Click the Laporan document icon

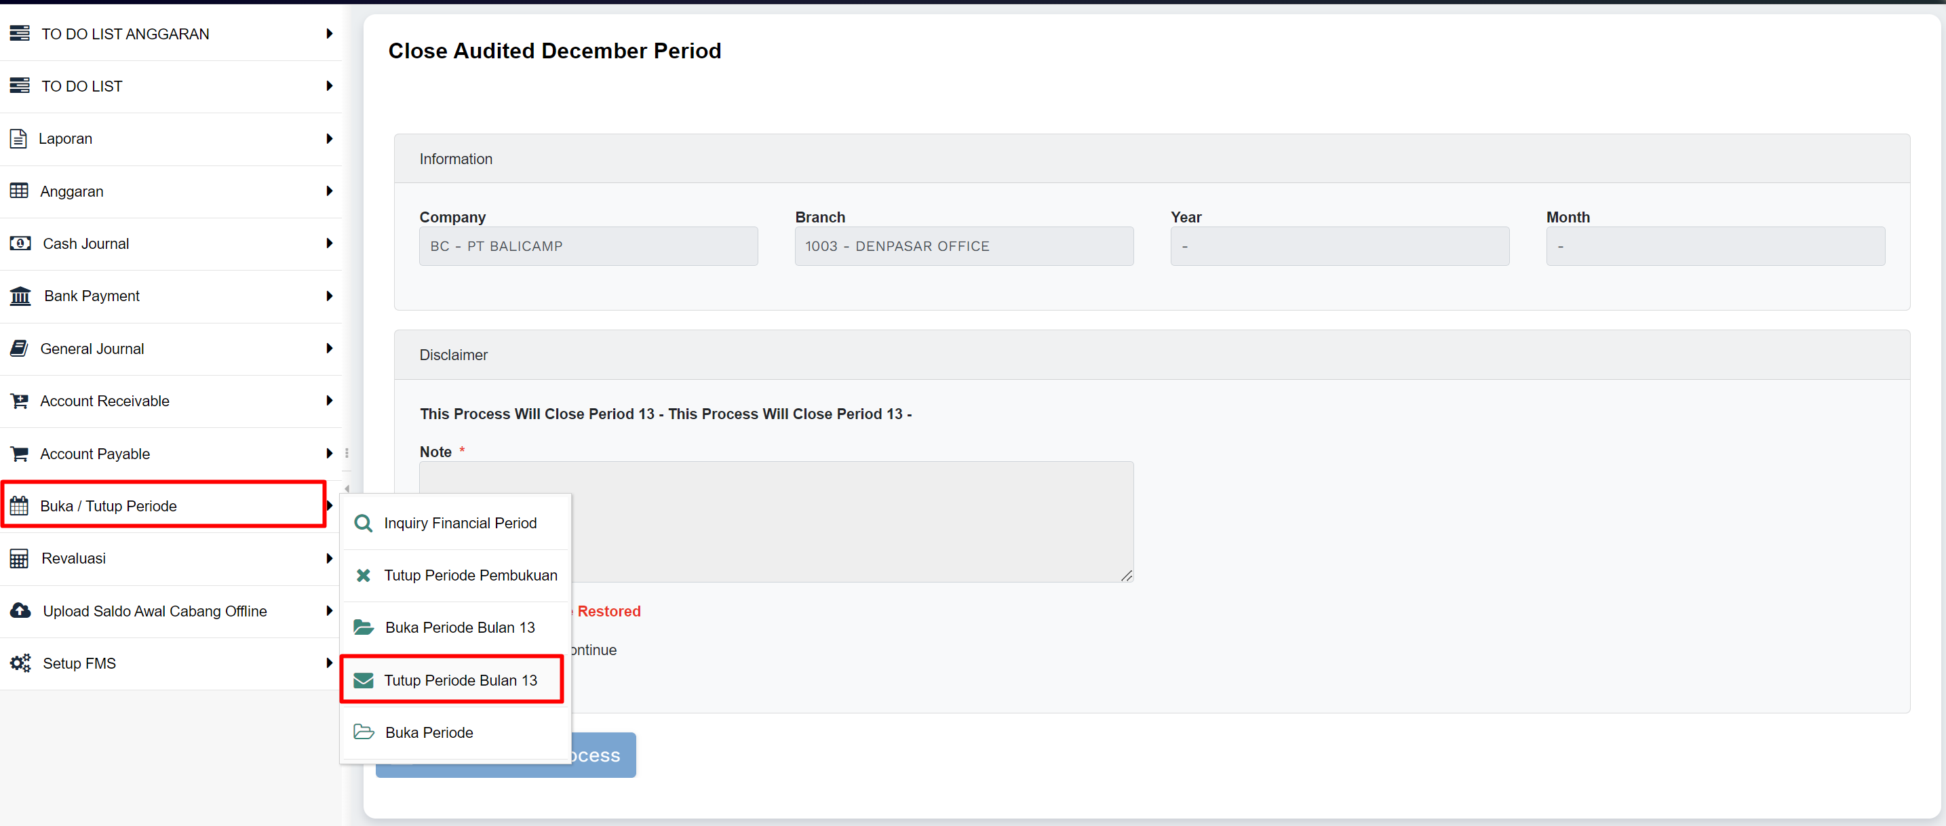(18, 139)
